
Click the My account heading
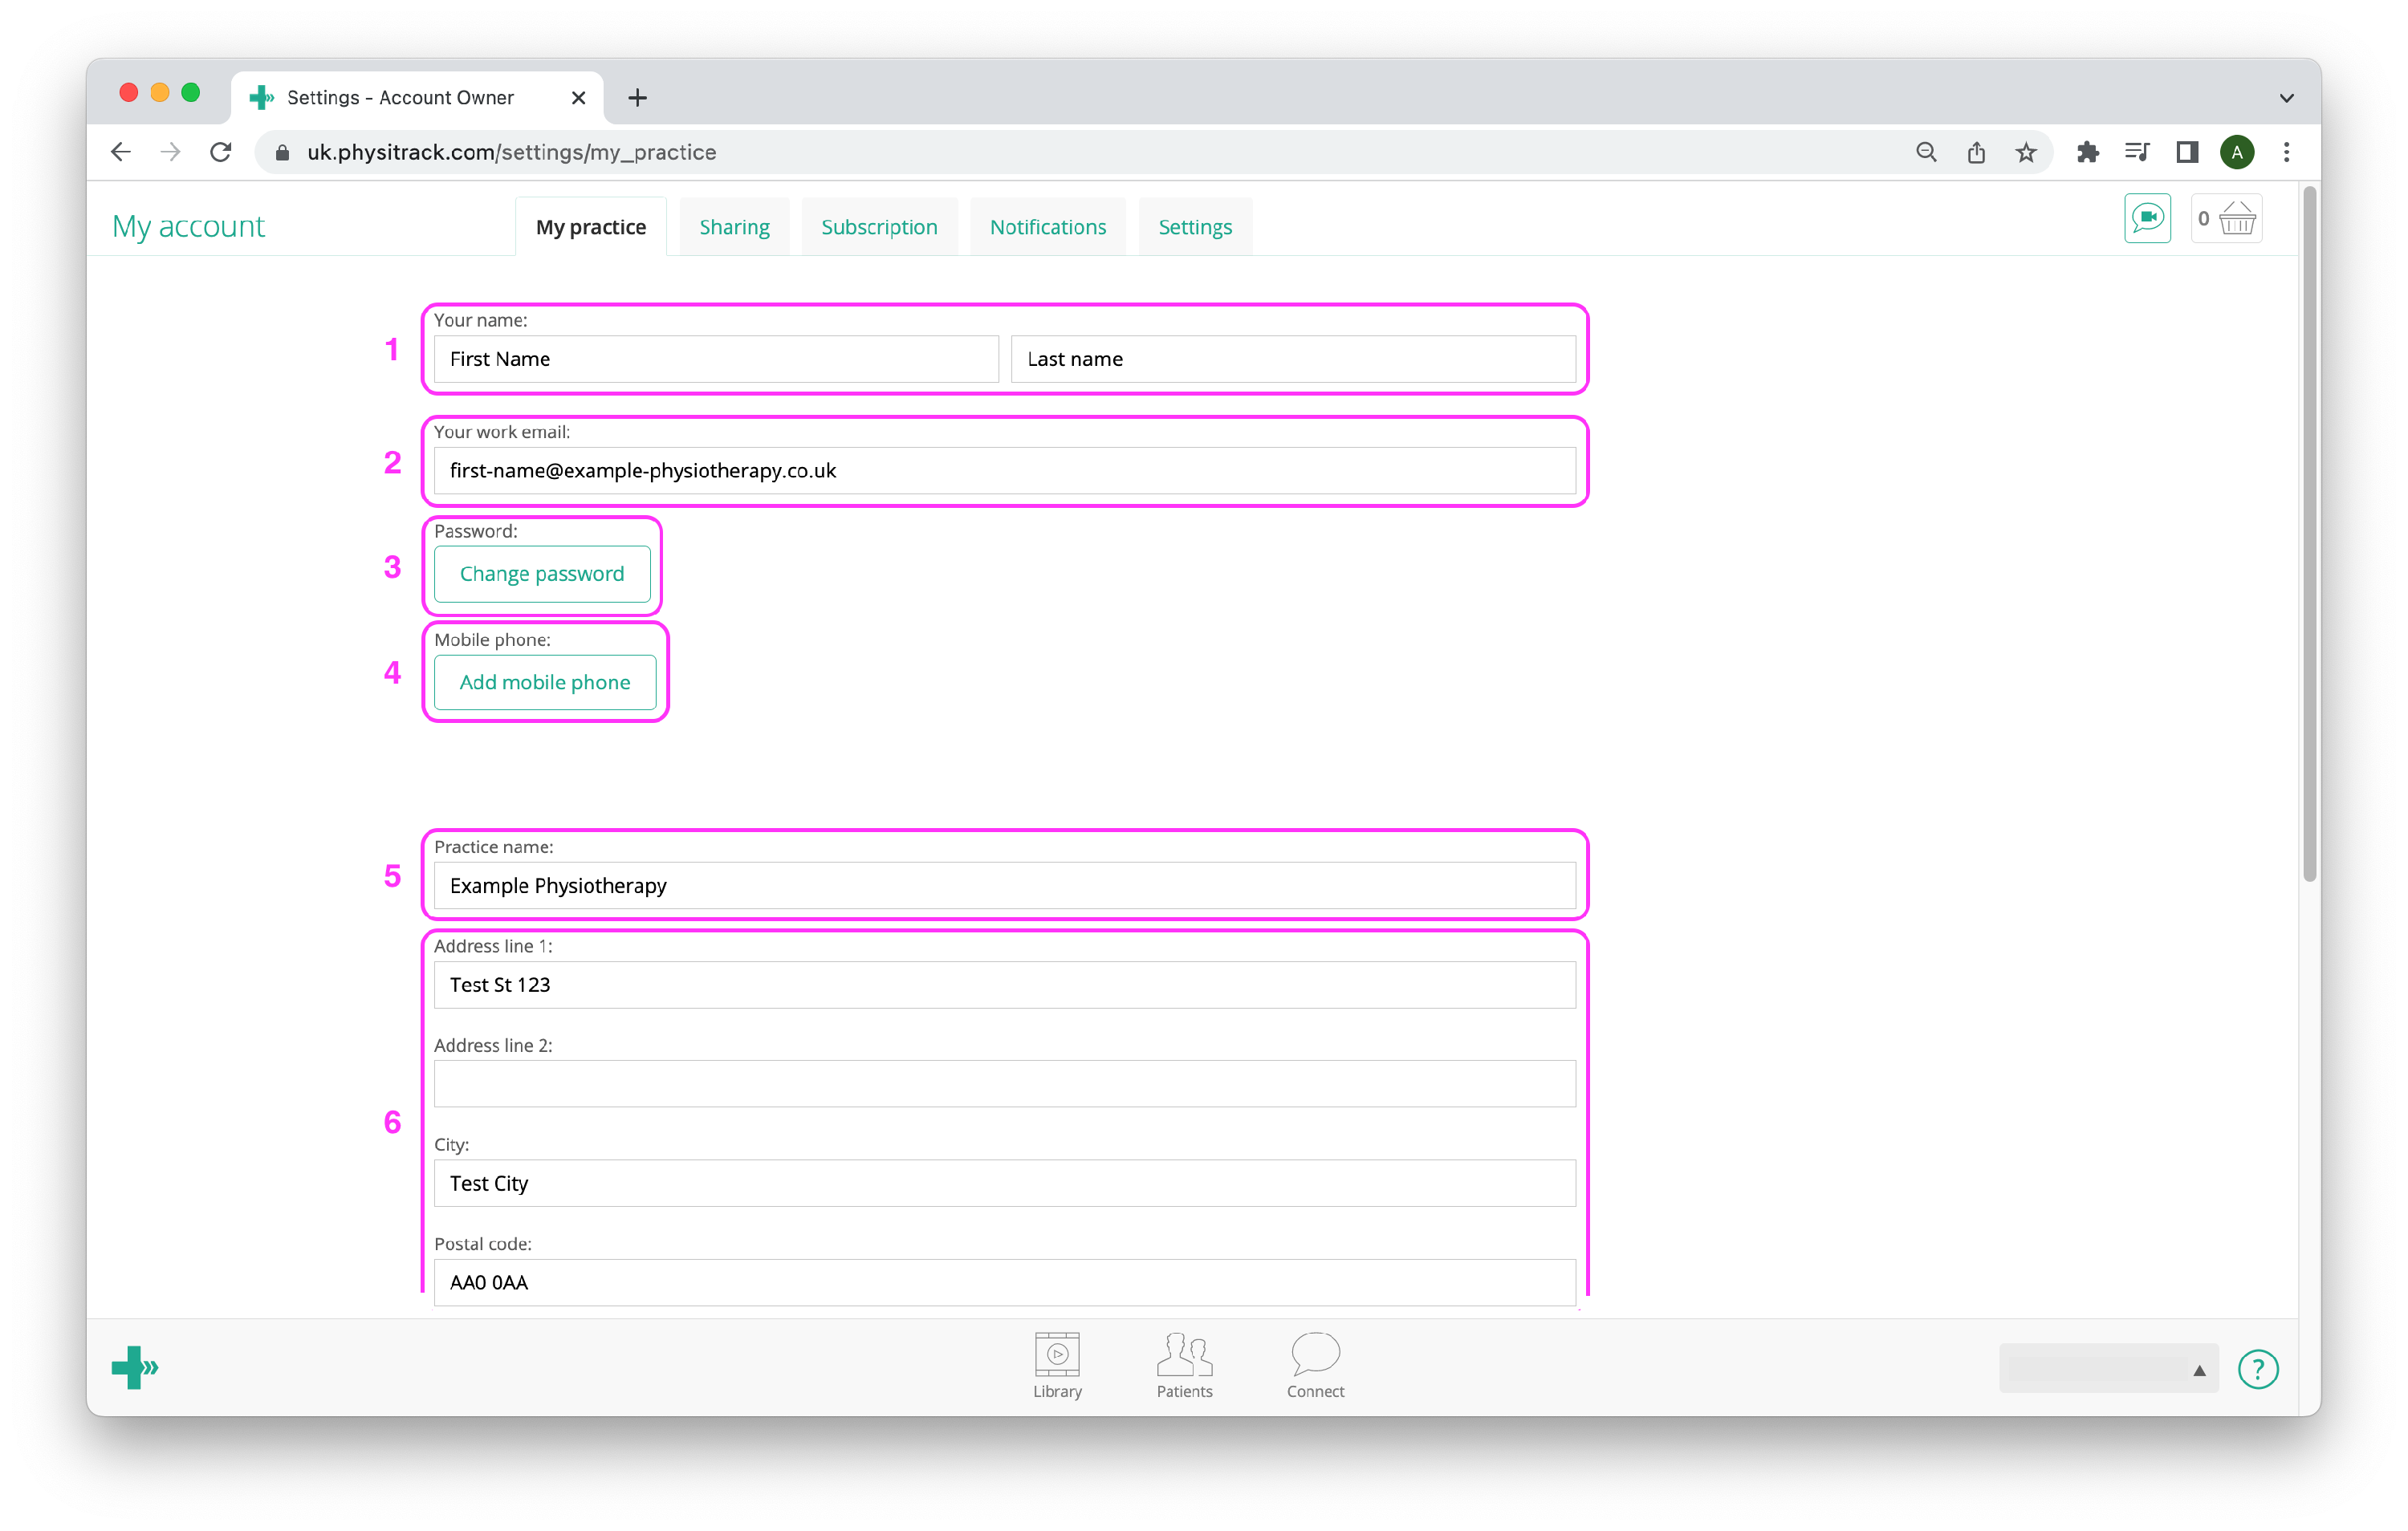click(188, 226)
